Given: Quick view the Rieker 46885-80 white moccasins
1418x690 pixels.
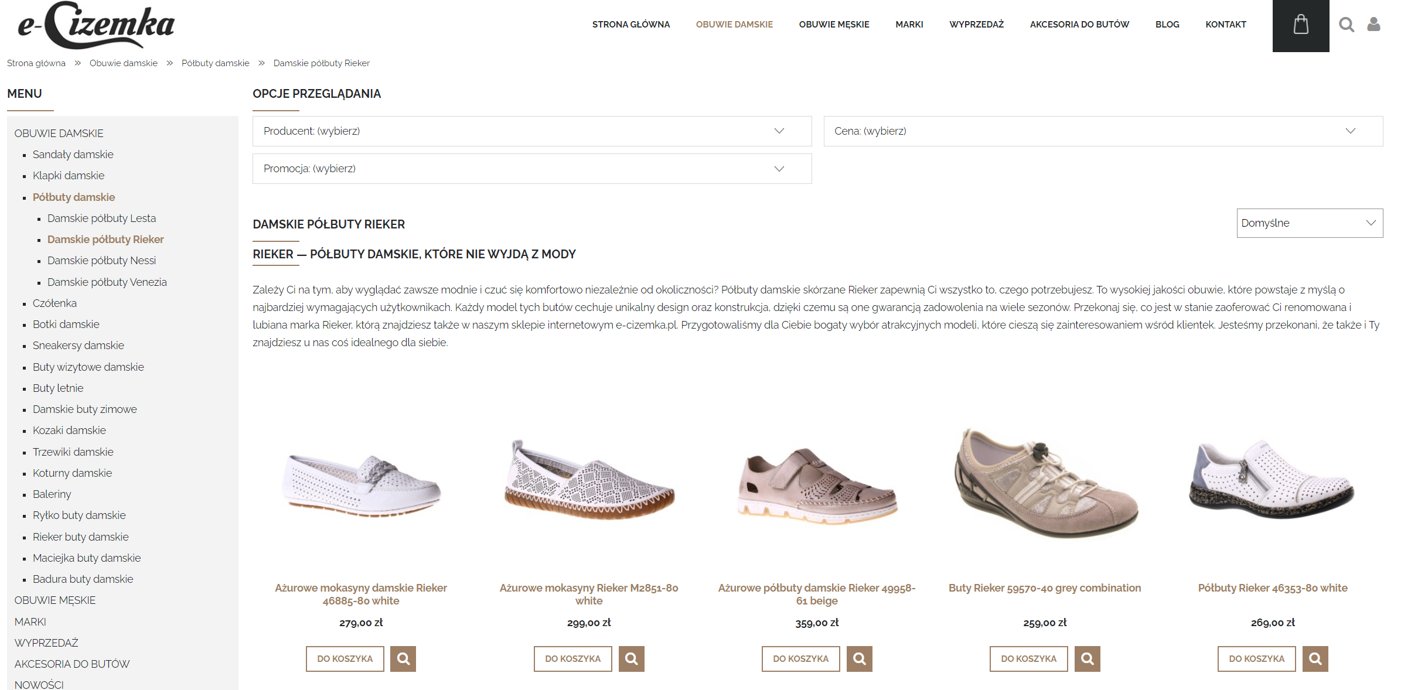Looking at the screenshot, I should click(403, 659).
